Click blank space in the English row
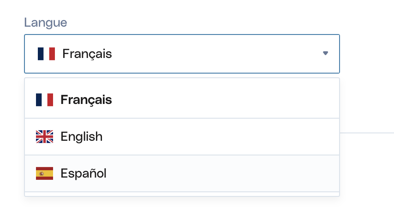The width and height of the screenshot is (394, 207). (x=221, y=137)
